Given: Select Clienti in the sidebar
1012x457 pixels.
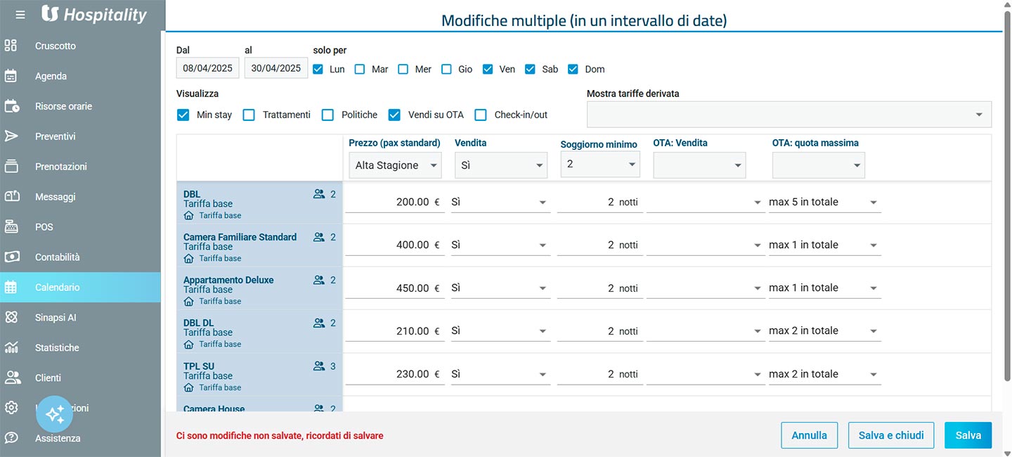Looking at the screenshot, I should [48, 378].
